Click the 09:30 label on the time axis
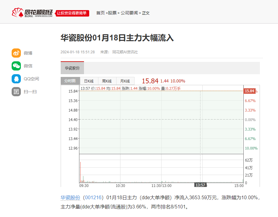Screen dimensions: 278x217 84,186
